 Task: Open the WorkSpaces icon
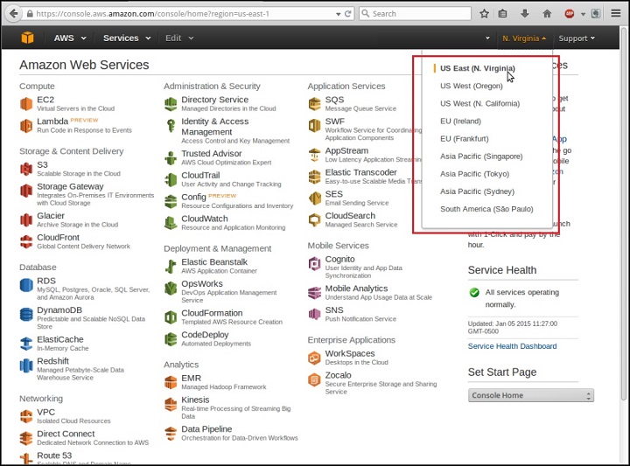[314, 358]
